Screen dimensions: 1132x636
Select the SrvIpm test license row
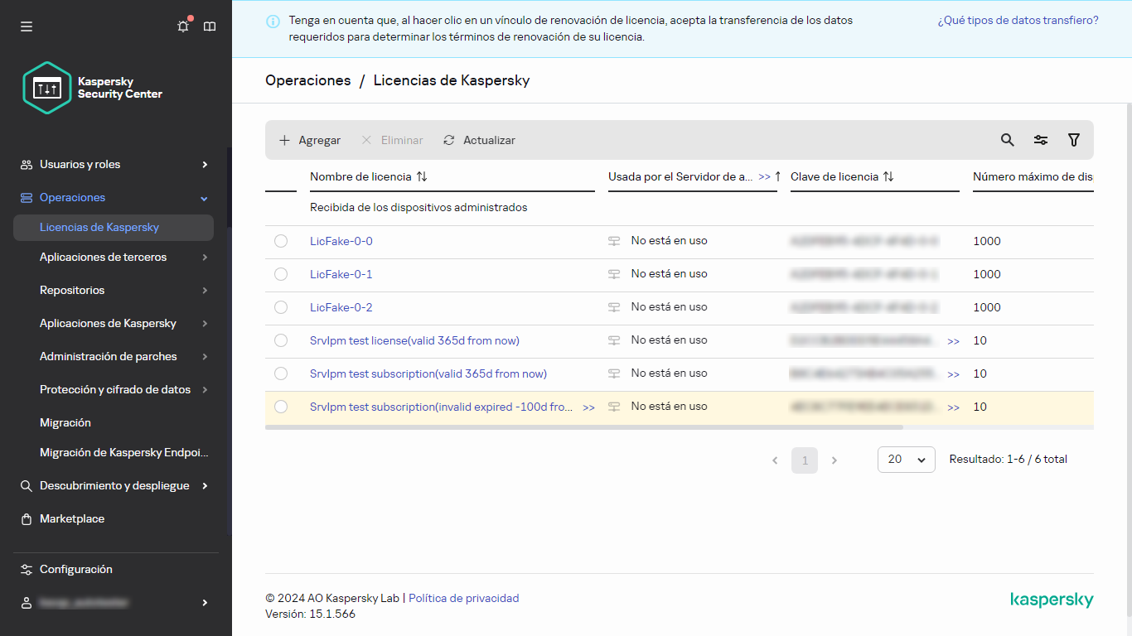pyautogui.click(x=281, y=340)
